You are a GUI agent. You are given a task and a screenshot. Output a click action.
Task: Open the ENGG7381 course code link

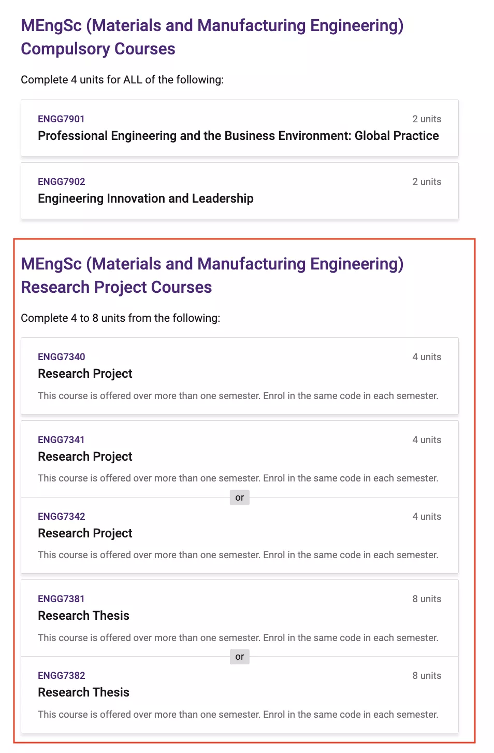pos(61,599)
